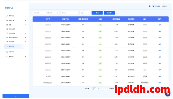Expand the 住宅动态IP sidebar chevron
173x99 pixels.
click(25, 29)
